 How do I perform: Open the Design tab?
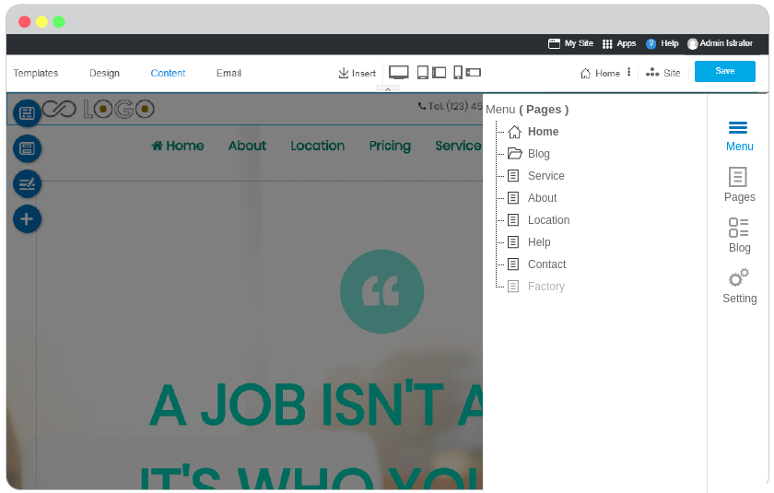coord(104,73)
